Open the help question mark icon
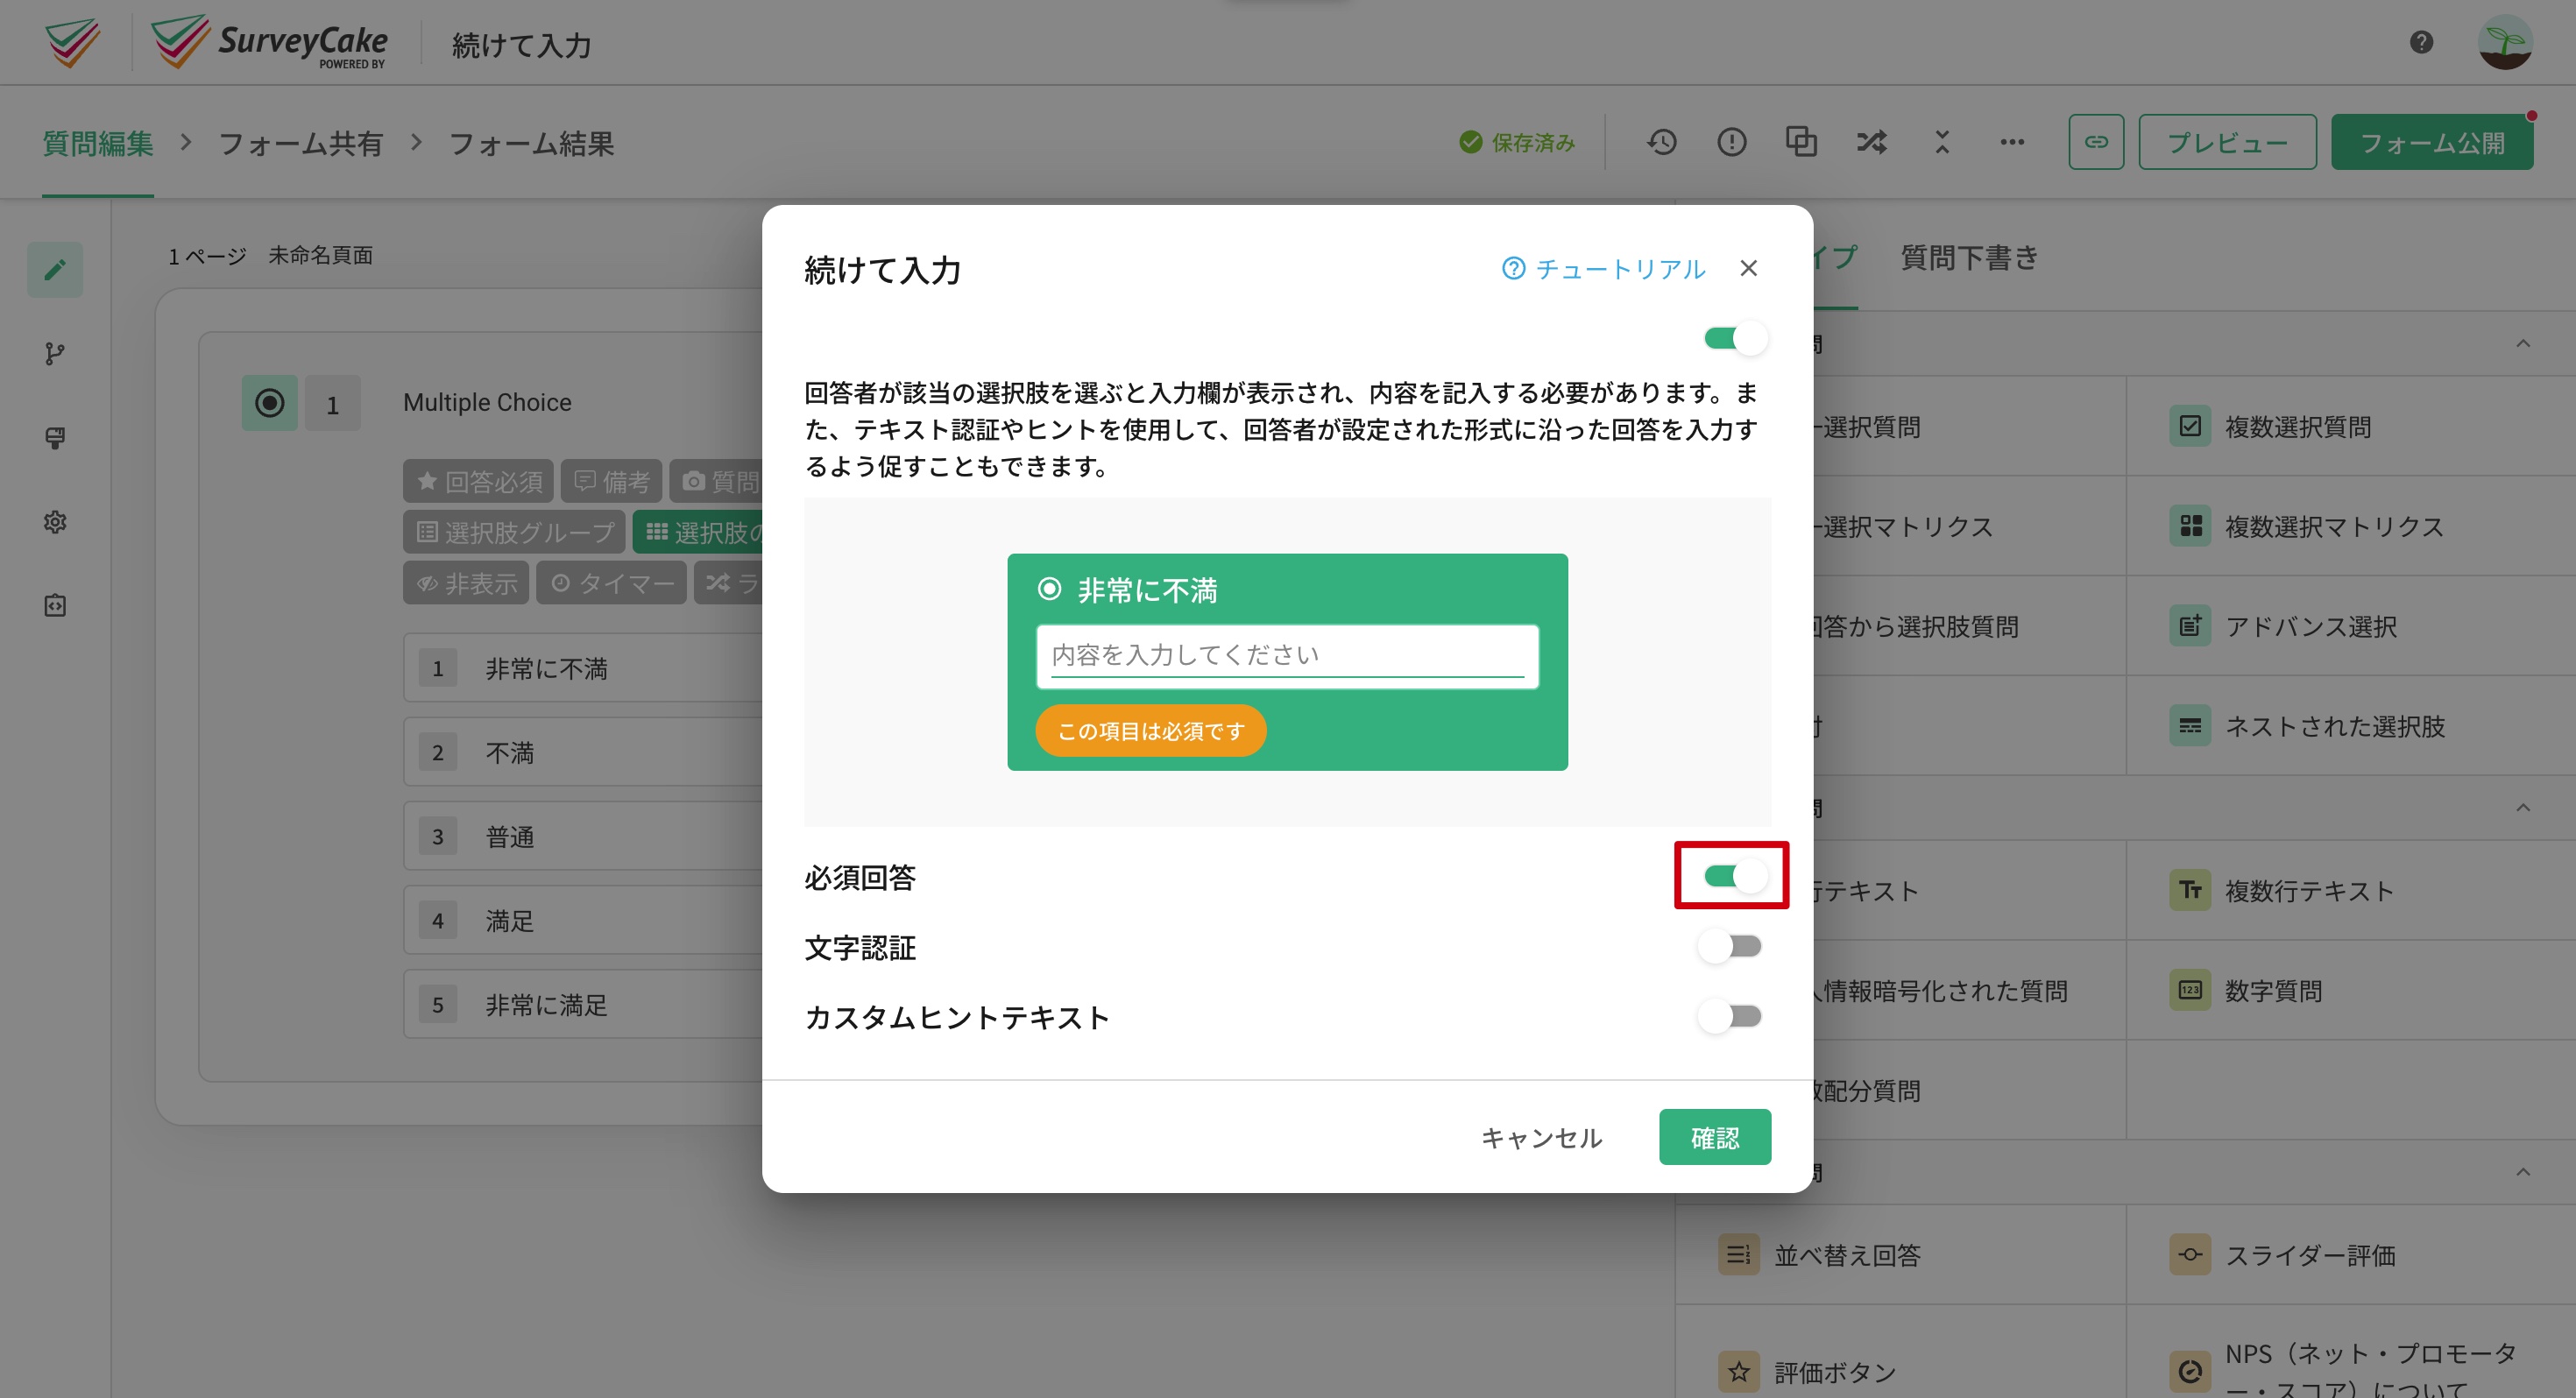 (2421, 42)
